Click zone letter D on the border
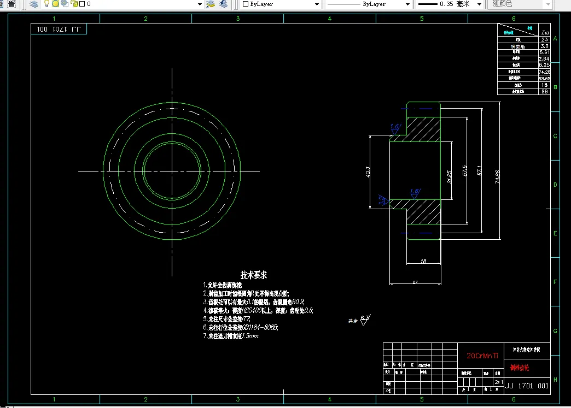 tap(555, 185)
